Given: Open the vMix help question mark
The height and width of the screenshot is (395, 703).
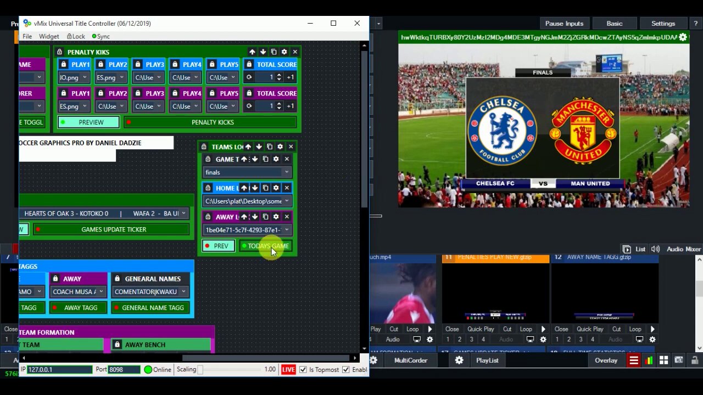Looking at the screenshot, I should coord(696,24).
